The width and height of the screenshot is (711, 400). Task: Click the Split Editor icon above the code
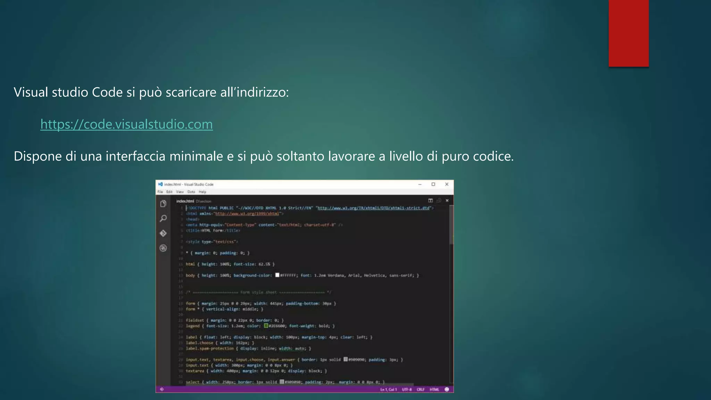pyautogui.click(x=430, y=200)
